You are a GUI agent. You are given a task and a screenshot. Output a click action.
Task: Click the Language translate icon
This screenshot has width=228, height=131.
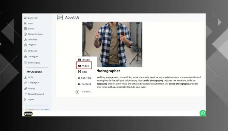tap(26, 82)
